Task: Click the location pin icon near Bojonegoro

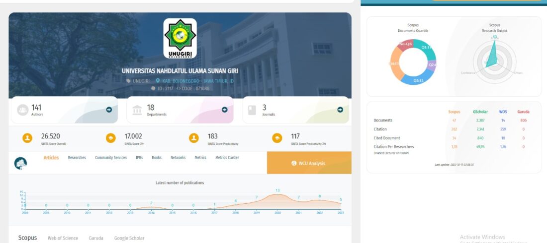Action: [158, 81]
